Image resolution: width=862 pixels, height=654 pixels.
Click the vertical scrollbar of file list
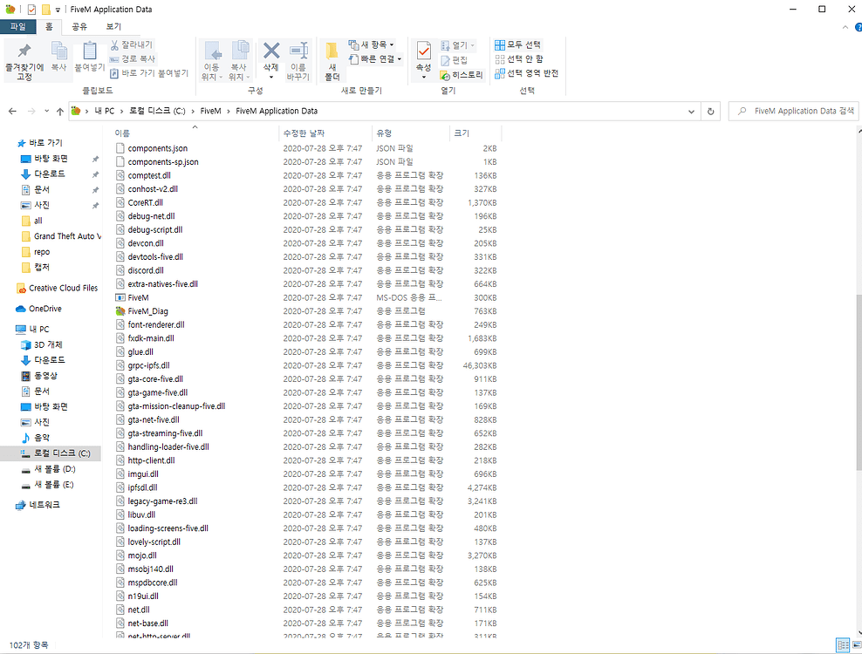click(x=859, y=382)
